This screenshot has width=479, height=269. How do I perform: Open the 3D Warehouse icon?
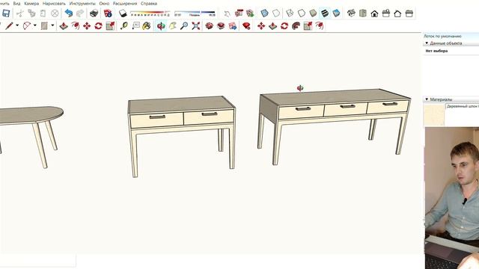210,26
